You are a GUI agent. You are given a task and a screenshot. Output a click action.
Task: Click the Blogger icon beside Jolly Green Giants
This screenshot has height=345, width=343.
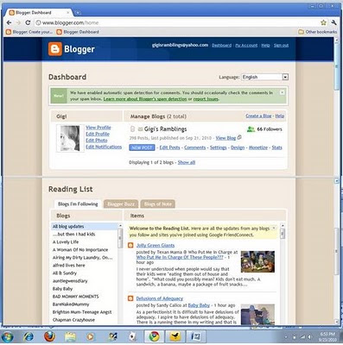click(x=130, y=245)
